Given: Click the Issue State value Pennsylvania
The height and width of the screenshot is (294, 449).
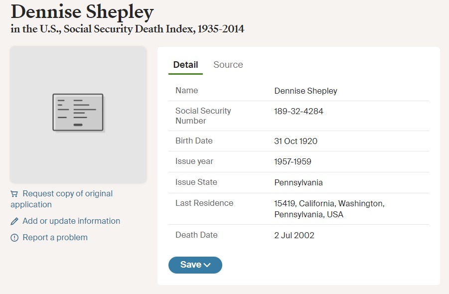Looking at the screenshot, I should tap(299, 183).
